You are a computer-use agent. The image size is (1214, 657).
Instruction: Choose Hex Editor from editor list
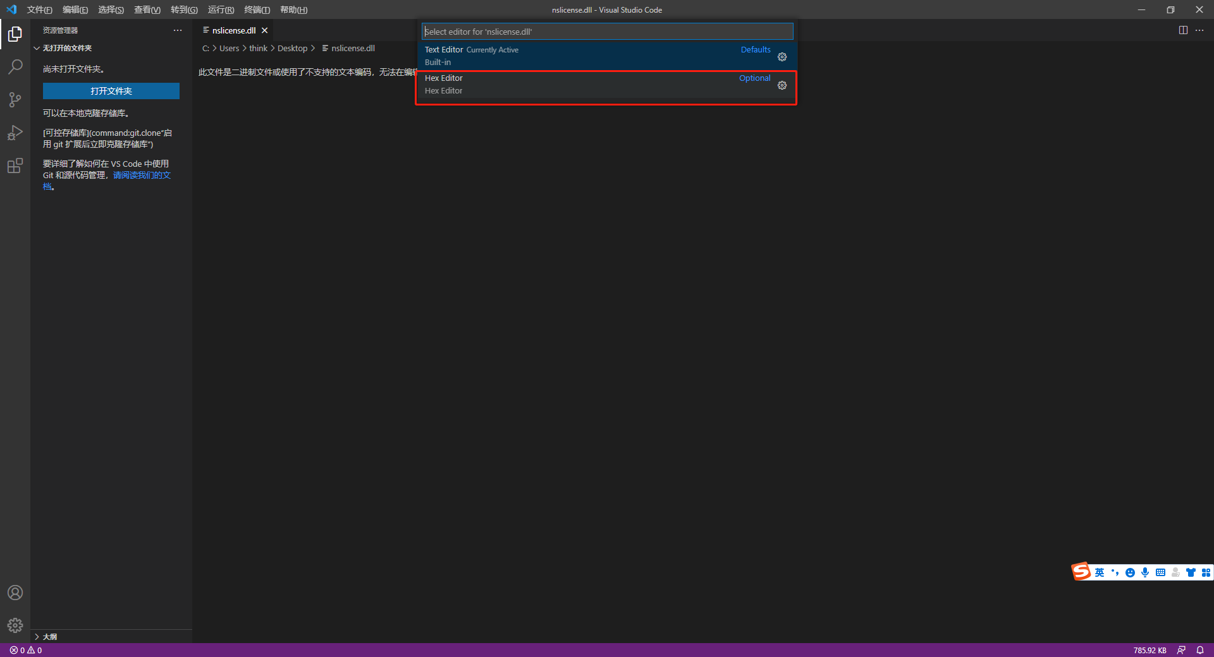pyautogui.click(x=607, y=85)
